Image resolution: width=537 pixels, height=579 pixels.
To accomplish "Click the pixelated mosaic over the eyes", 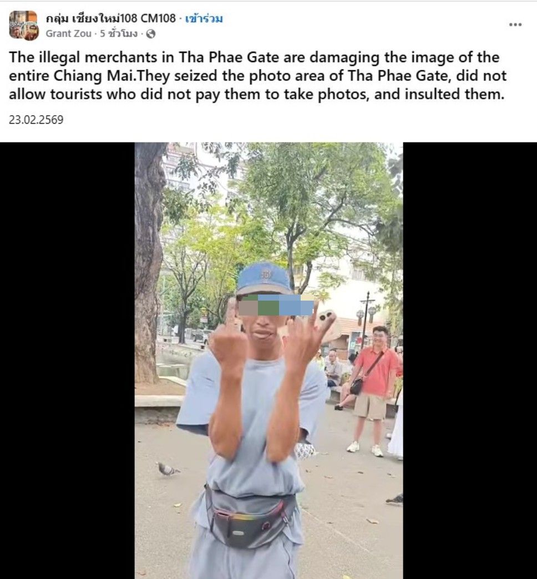I will tap(276, 306).
